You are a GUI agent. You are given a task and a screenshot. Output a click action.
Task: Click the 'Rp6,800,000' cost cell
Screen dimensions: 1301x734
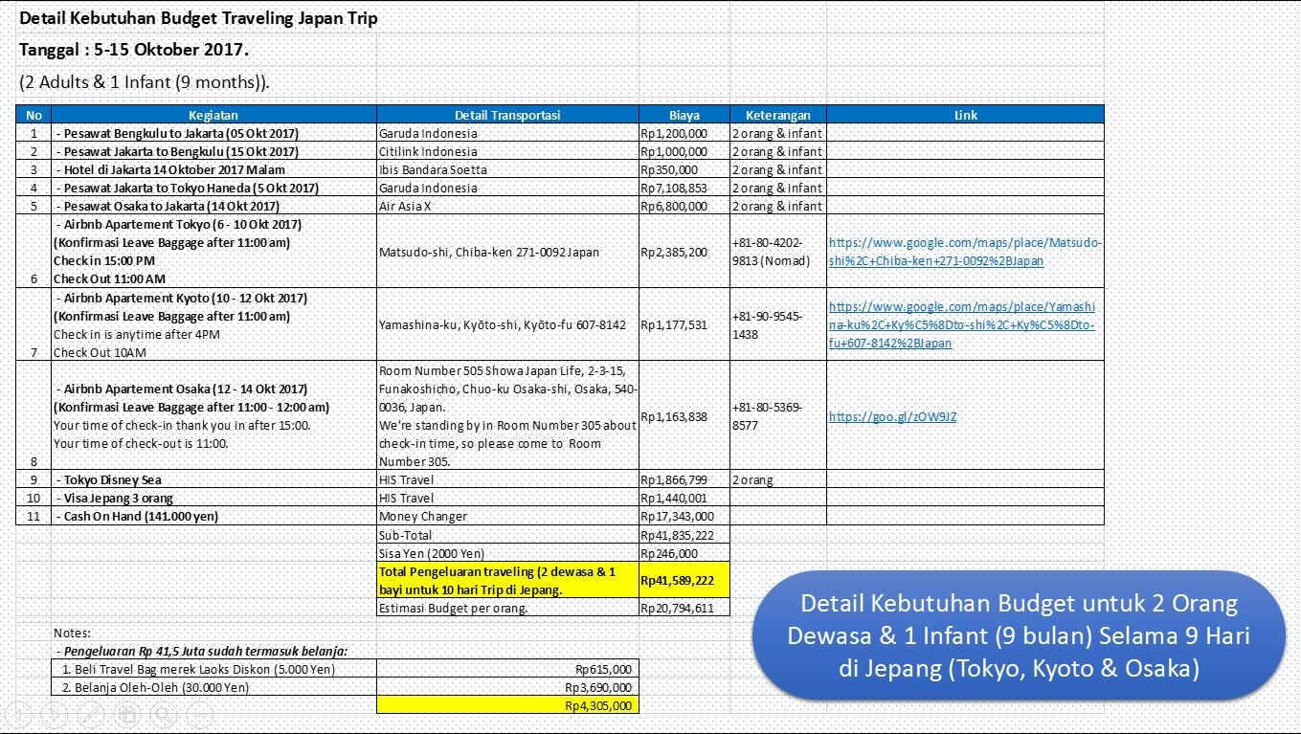[684, 206]
